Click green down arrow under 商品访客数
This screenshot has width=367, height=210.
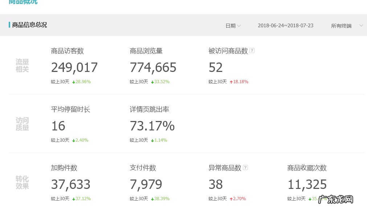coord(74,82)
